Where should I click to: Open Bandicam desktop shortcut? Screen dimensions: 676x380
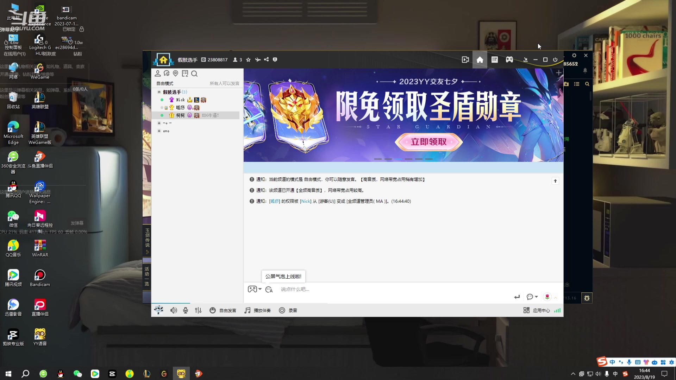coord(40,278)
